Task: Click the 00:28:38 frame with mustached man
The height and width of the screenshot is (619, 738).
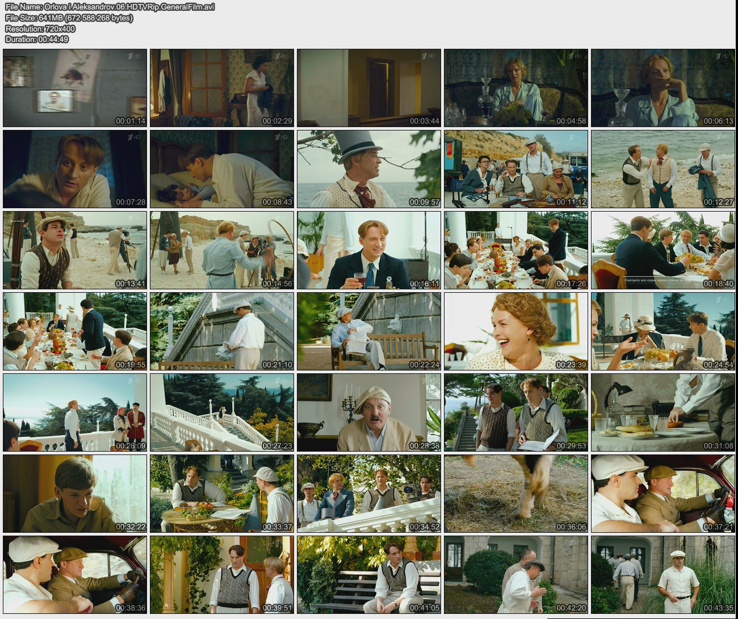Action: click(x=369, y=412)
